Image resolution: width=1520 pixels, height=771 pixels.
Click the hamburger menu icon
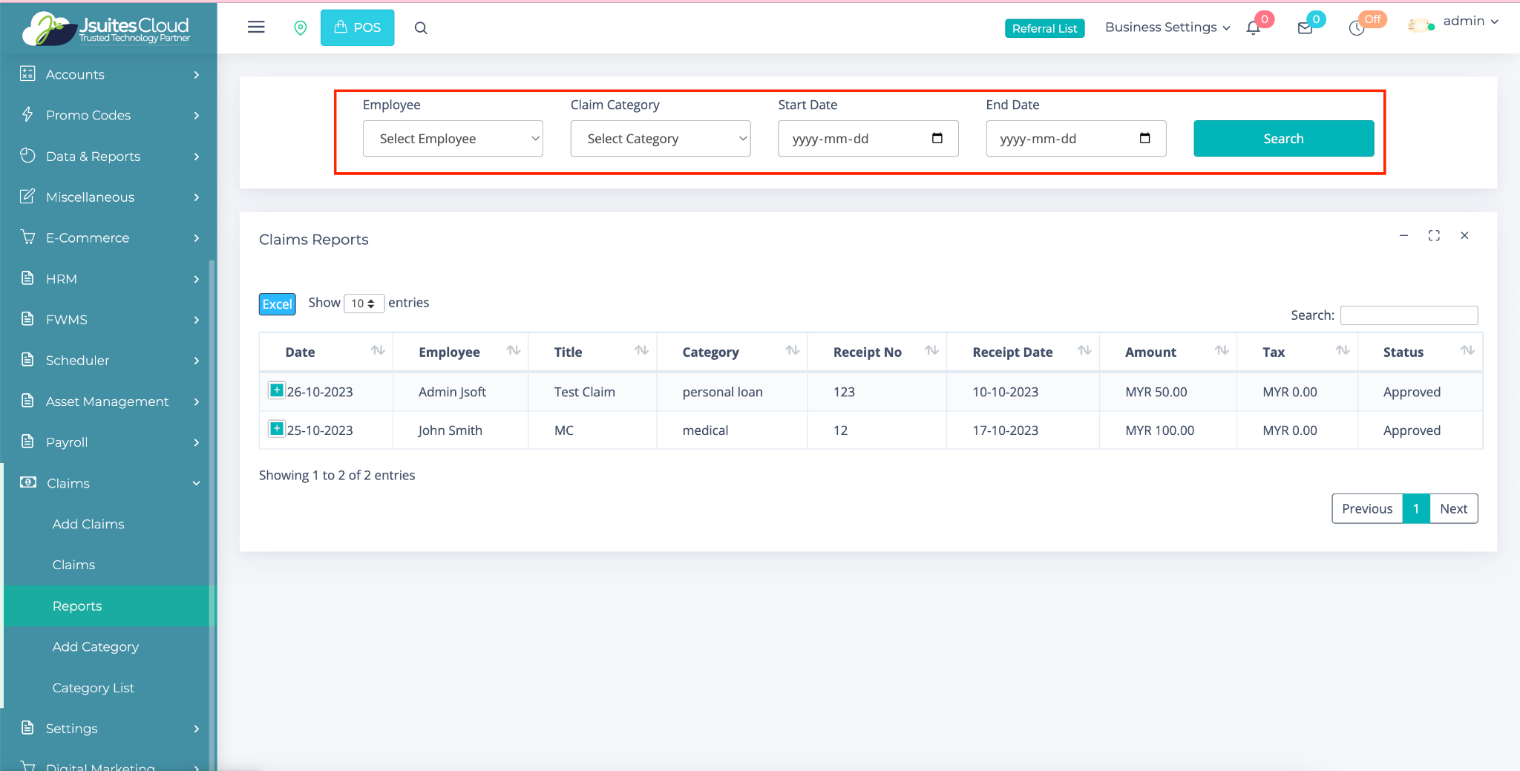coord(256,27)
